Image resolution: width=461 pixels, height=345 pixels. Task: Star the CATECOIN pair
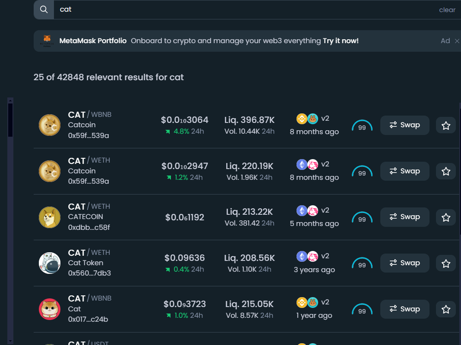point(446,217)
